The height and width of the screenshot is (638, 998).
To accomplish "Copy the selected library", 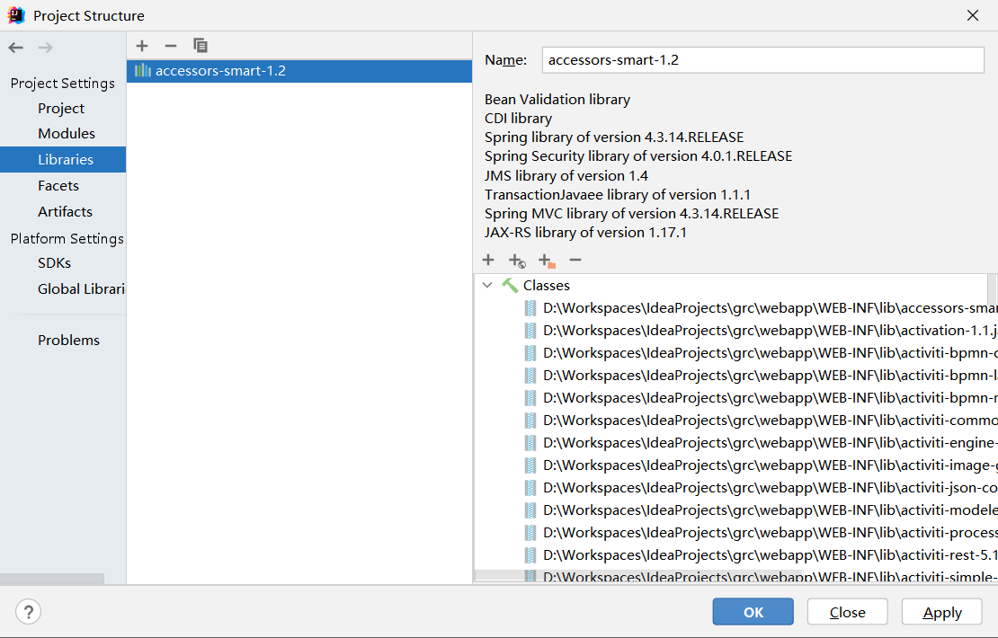I will 200,46.
